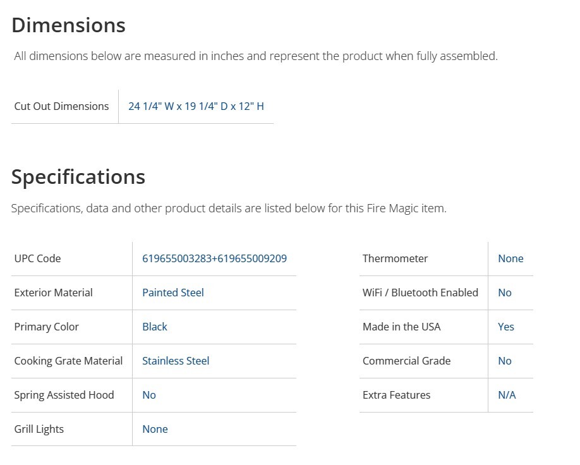The width and height of the screenshot is (580, 465).
Task: Select the Extra Features row label
Action: [x=396, y=395]
